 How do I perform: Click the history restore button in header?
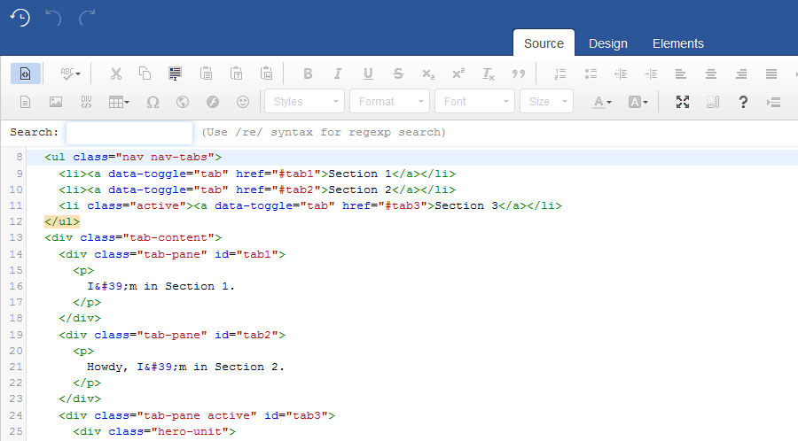tap(20, 17)
